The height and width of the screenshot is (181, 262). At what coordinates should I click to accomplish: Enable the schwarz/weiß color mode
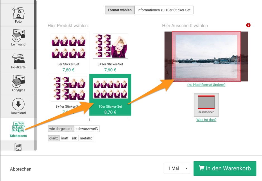(87, 129)
